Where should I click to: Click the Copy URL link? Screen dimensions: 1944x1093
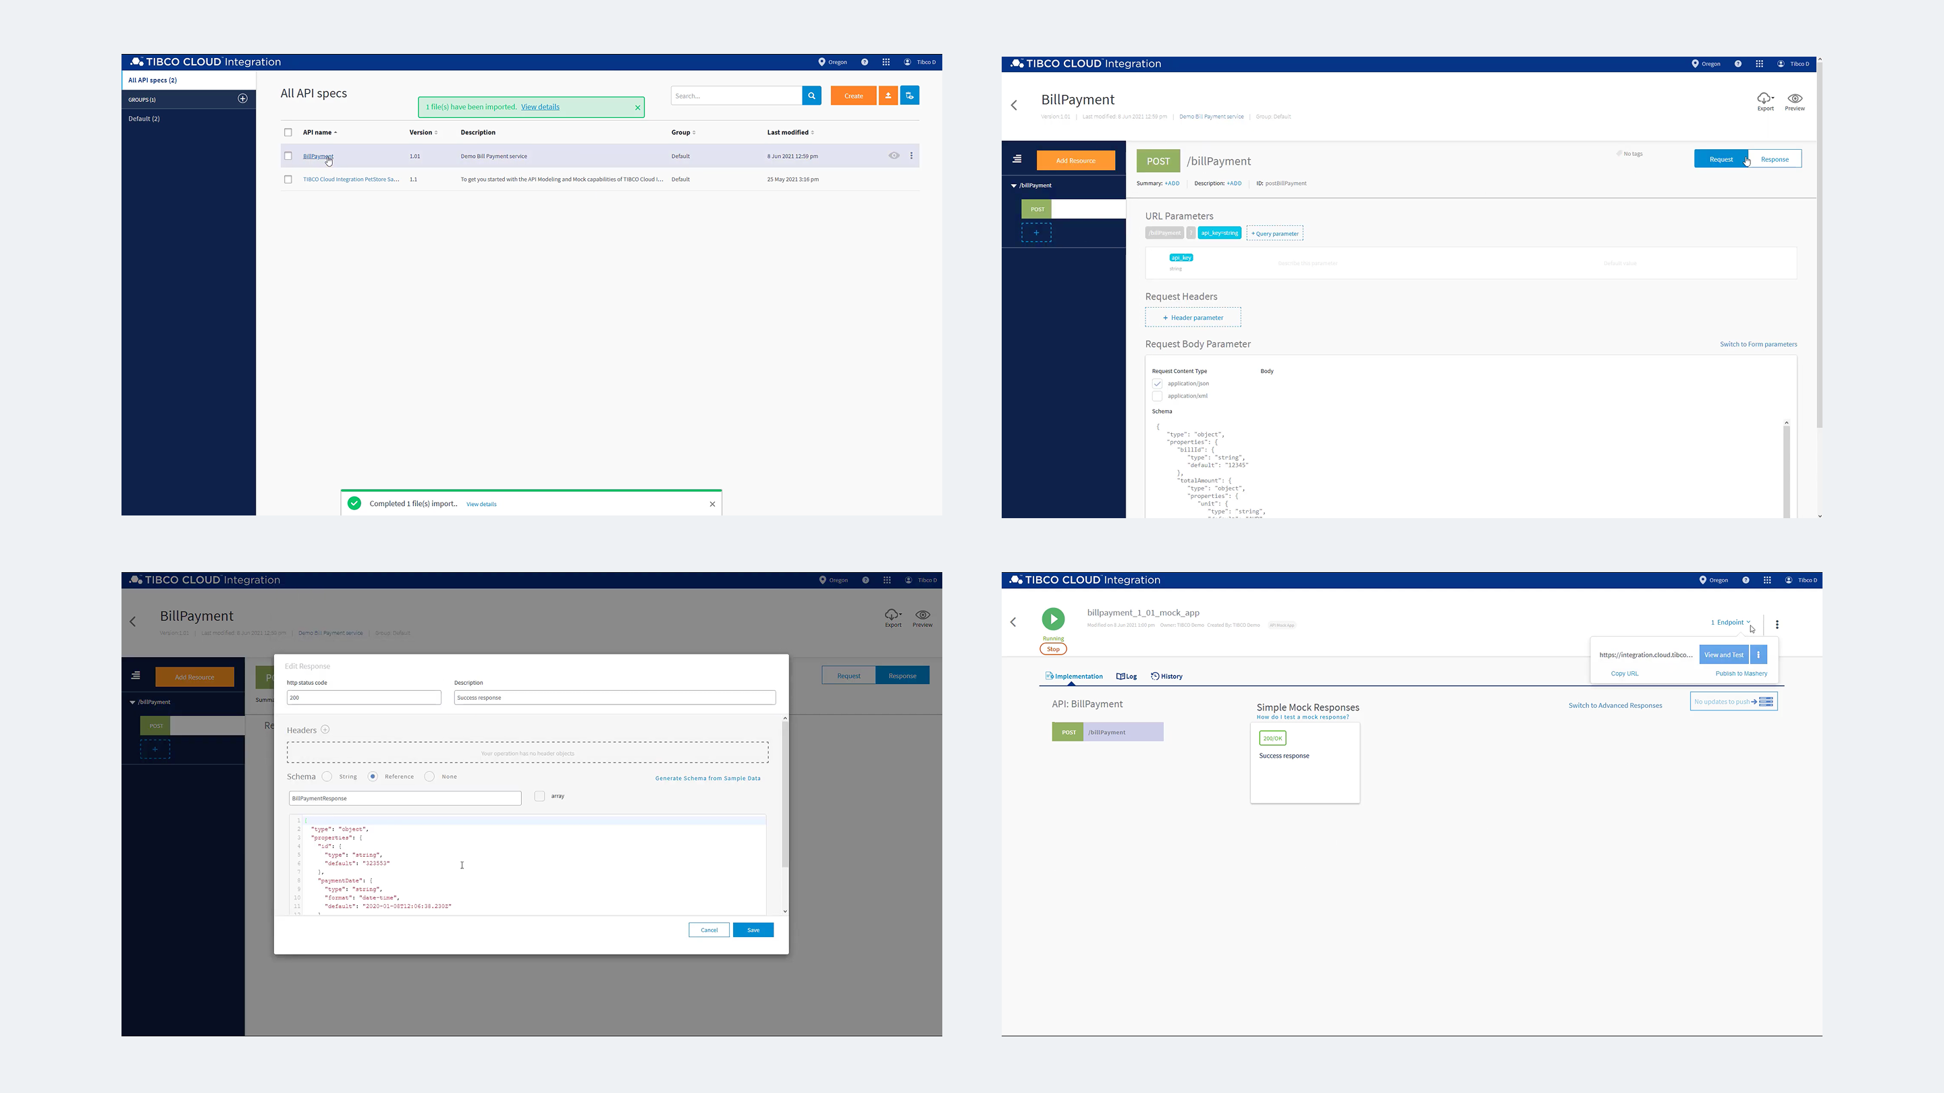coord(1624,673)
